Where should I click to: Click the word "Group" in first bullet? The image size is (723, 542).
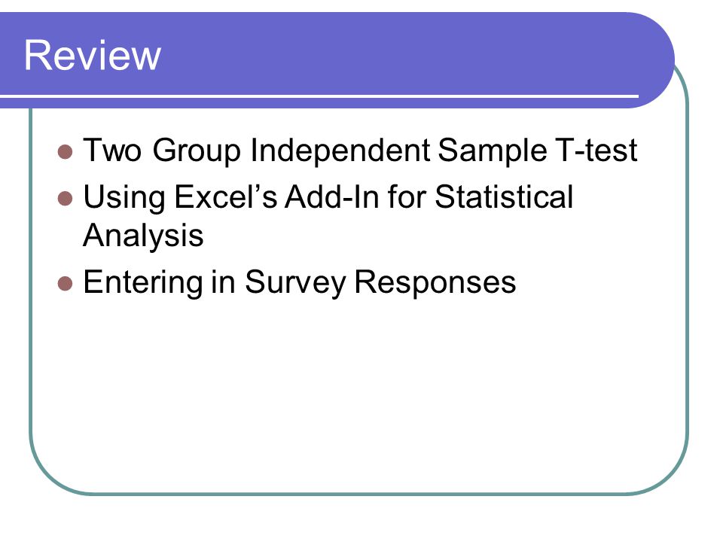(197, 151)
